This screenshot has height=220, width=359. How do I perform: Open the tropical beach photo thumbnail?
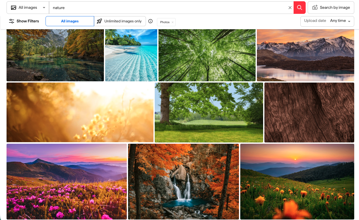pyautogui.click(x=131, y=55)
